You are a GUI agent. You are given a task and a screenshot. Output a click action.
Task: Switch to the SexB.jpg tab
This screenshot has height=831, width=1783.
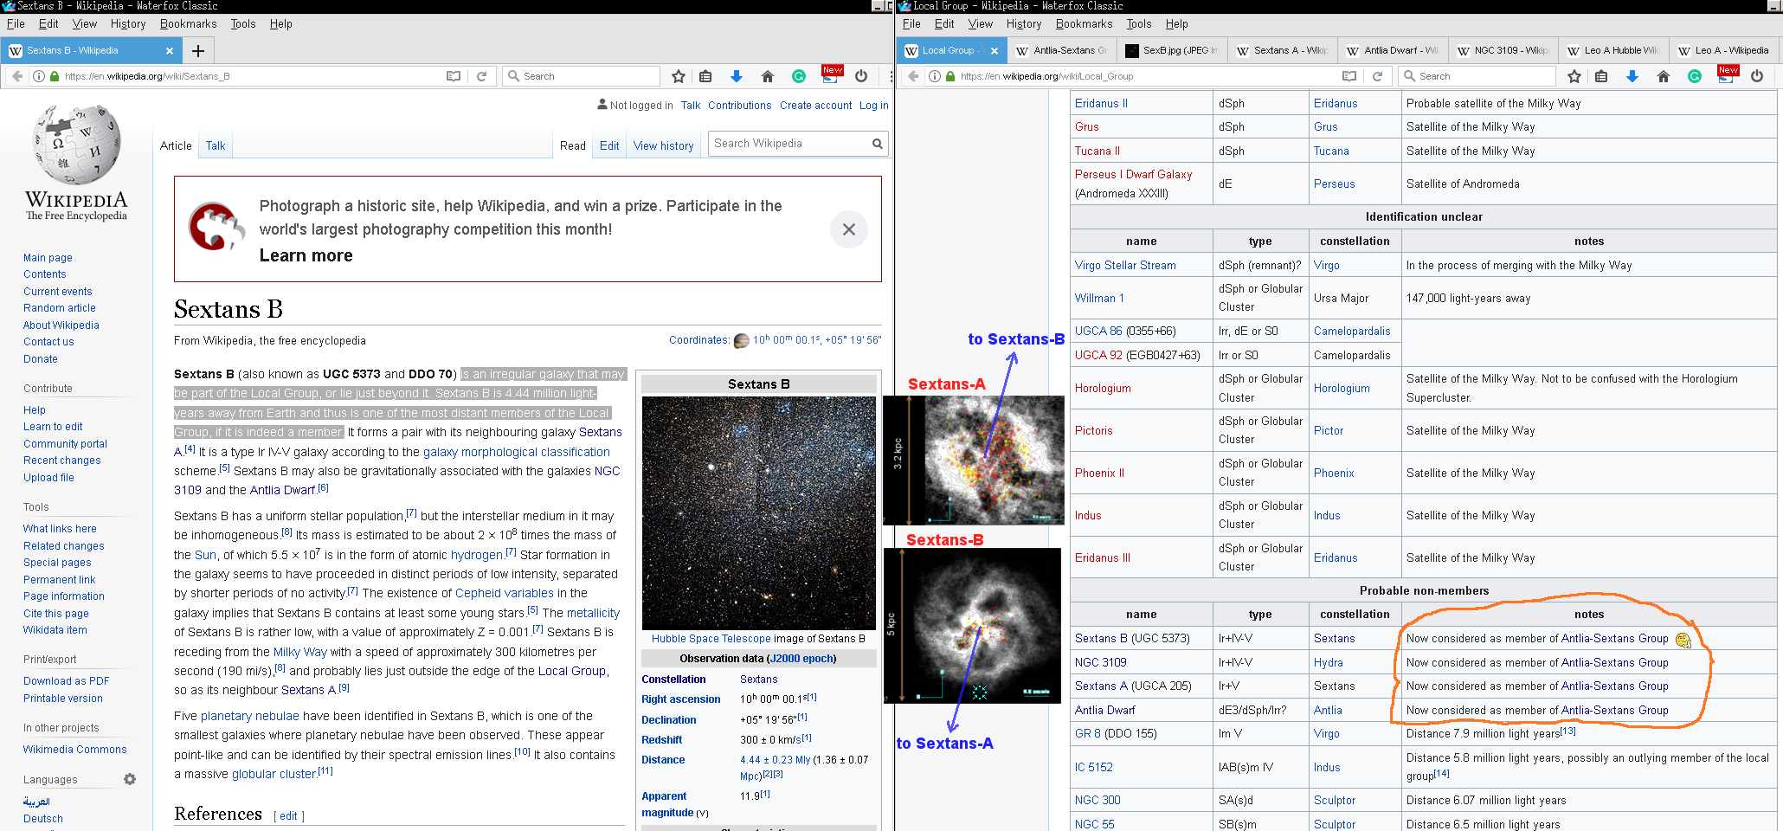pyautogui.click(x=1172, y=50)
